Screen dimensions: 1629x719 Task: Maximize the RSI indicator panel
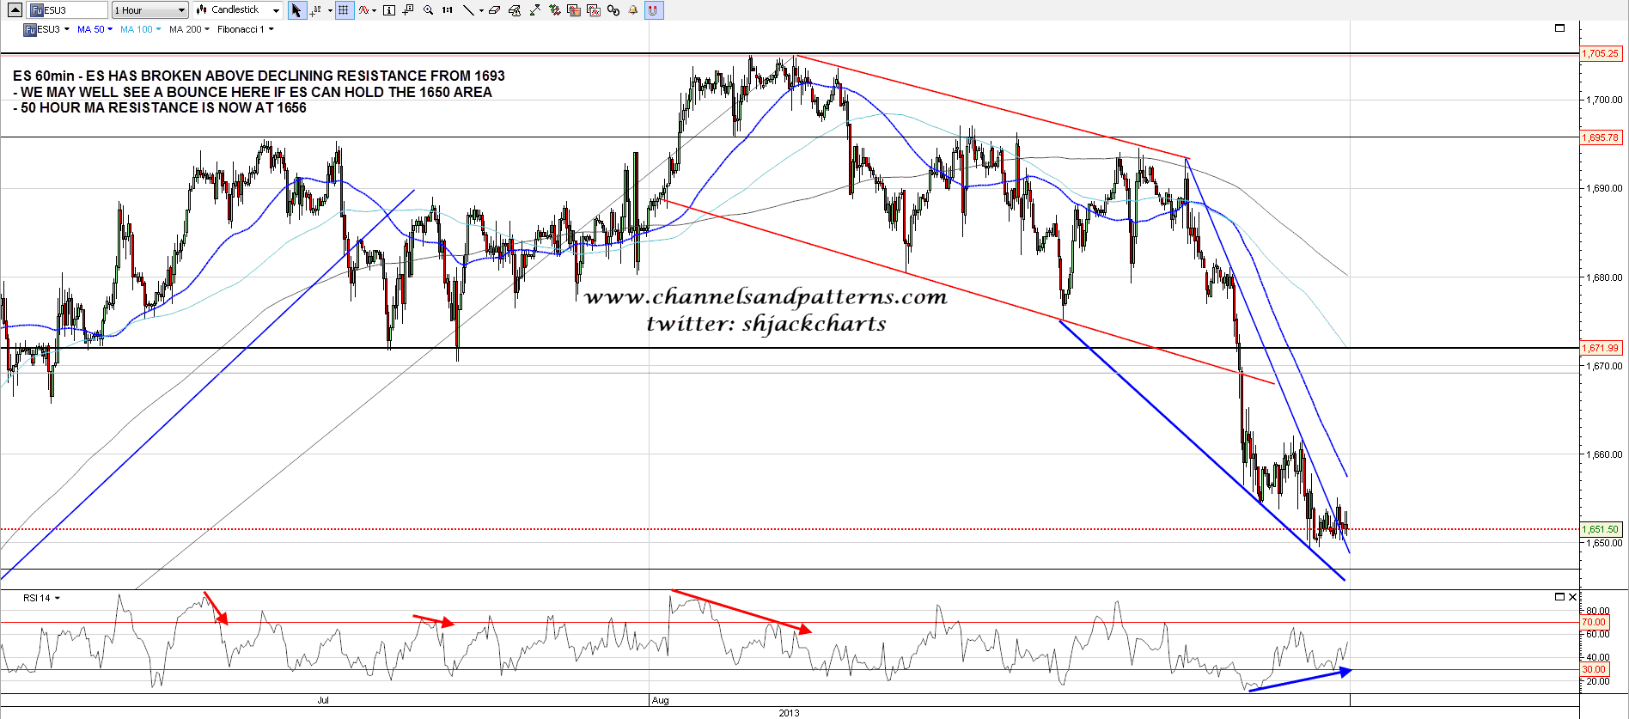pos(1559,597)
